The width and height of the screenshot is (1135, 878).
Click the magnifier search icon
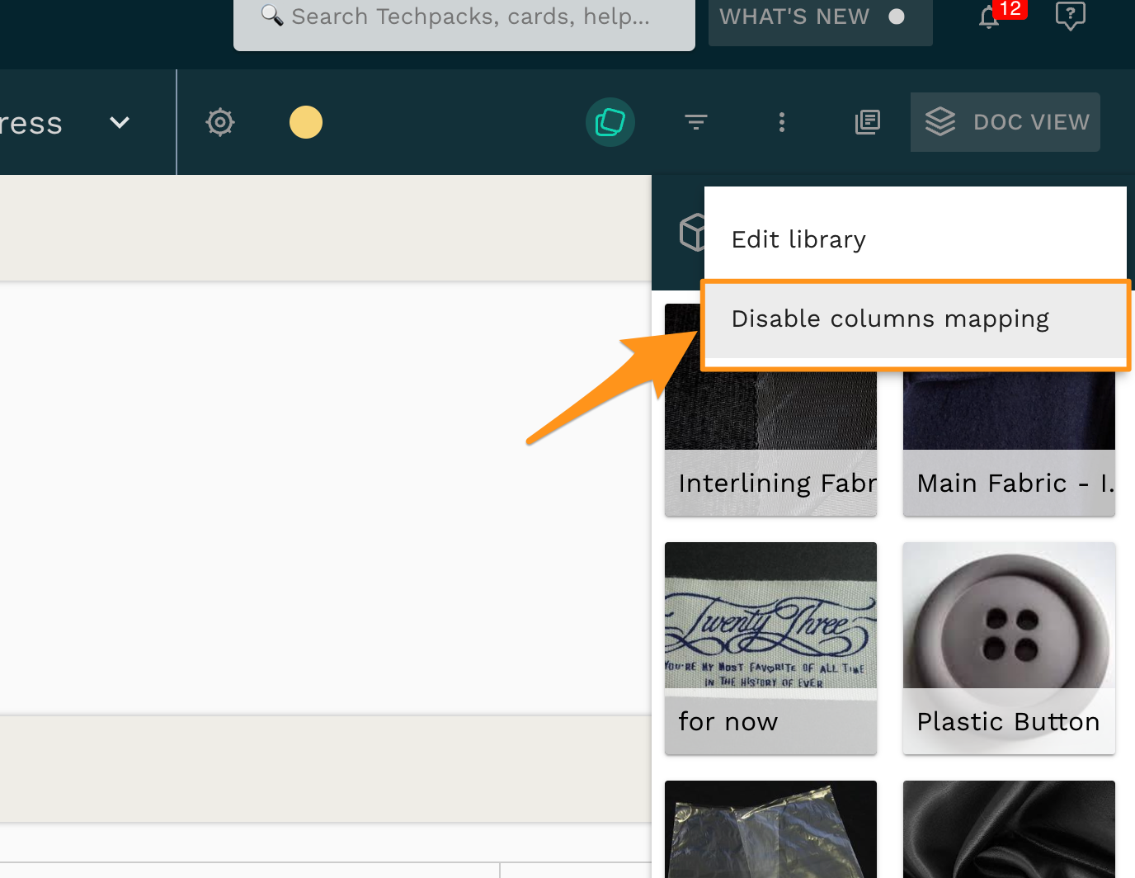click(272, 16)
